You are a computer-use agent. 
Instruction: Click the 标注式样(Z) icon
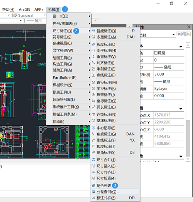93,198
